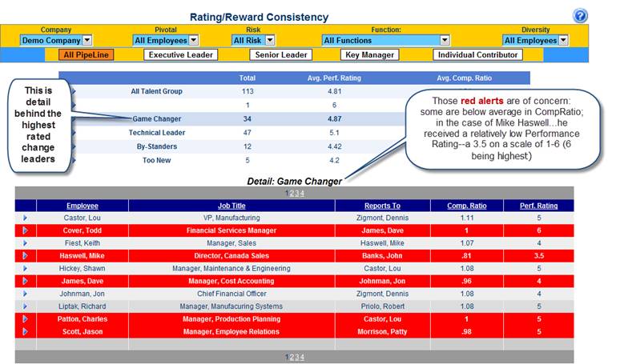Screen dimensions: 624x364
Task: Sort by Reports To column header
Action: coord(382,206)
